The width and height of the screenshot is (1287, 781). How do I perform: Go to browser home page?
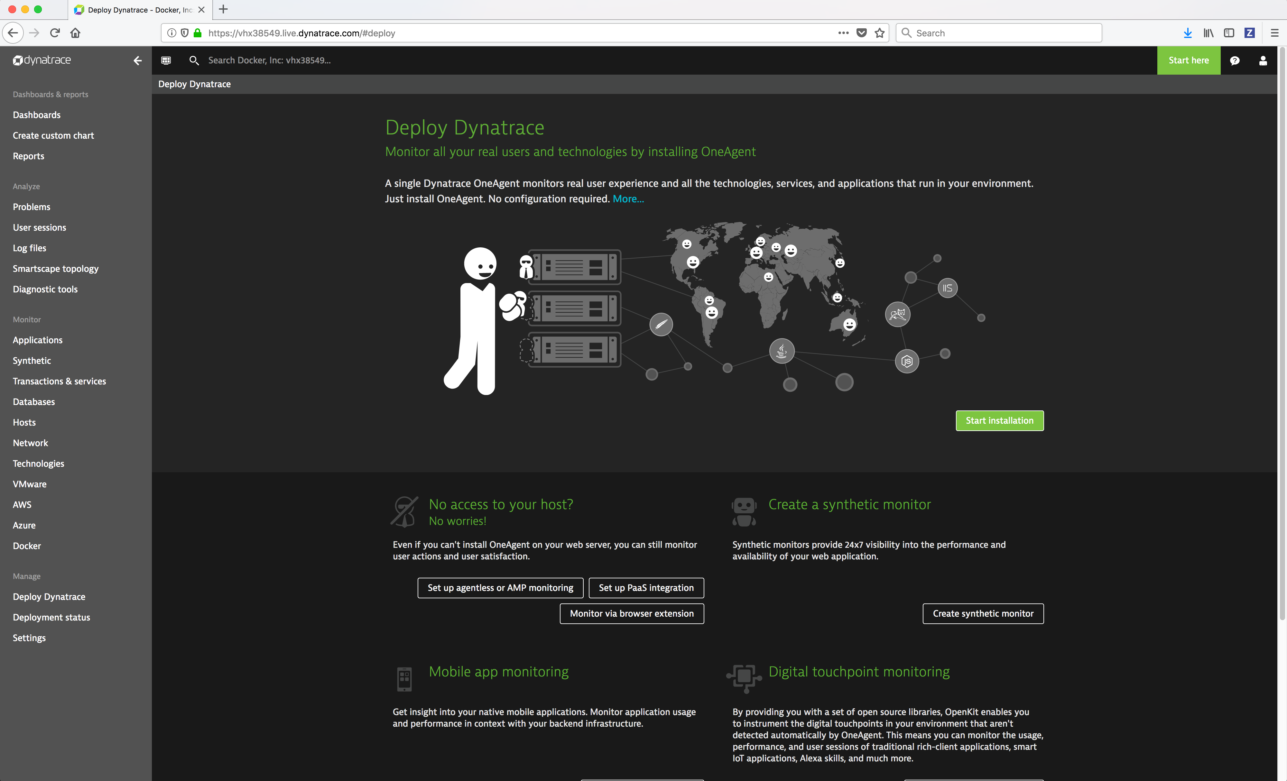click(76, 33)
